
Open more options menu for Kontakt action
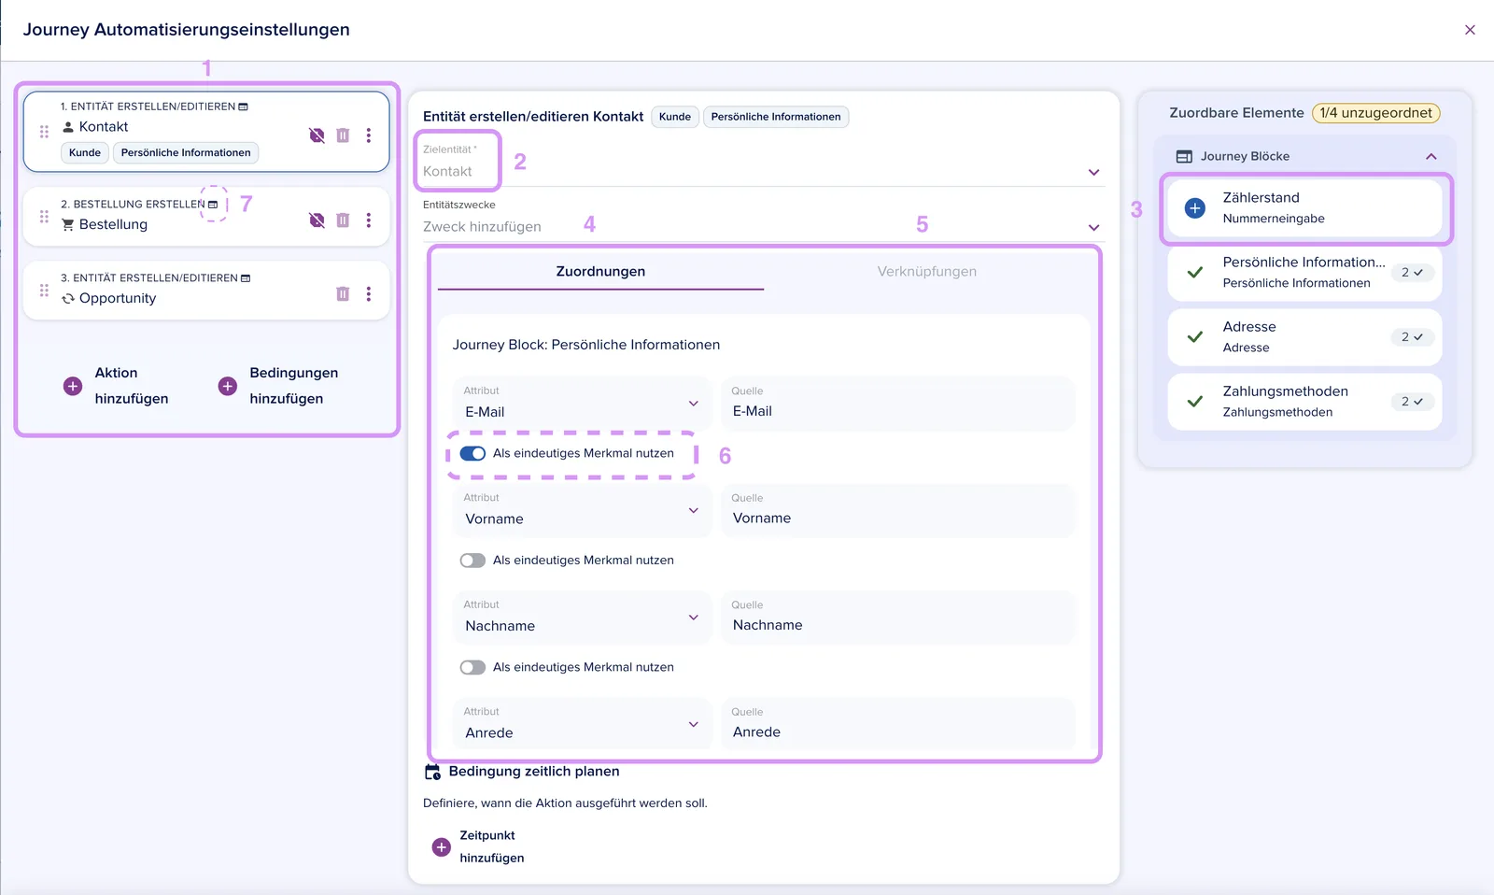tap(369, 135)
